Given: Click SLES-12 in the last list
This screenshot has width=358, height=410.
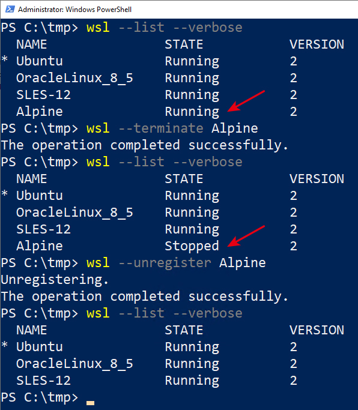Looking at the screenshot, I should 43,381.
